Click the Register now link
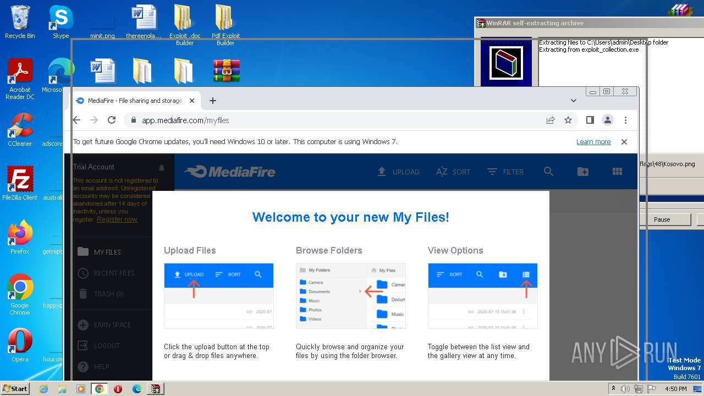The height and width of the screenshot is (396, 704). tap(117, 219)
